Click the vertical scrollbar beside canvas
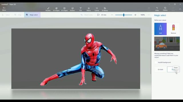The height and width of the screenshot is (102, 183). pyautogui.click(x=151, y=58)
